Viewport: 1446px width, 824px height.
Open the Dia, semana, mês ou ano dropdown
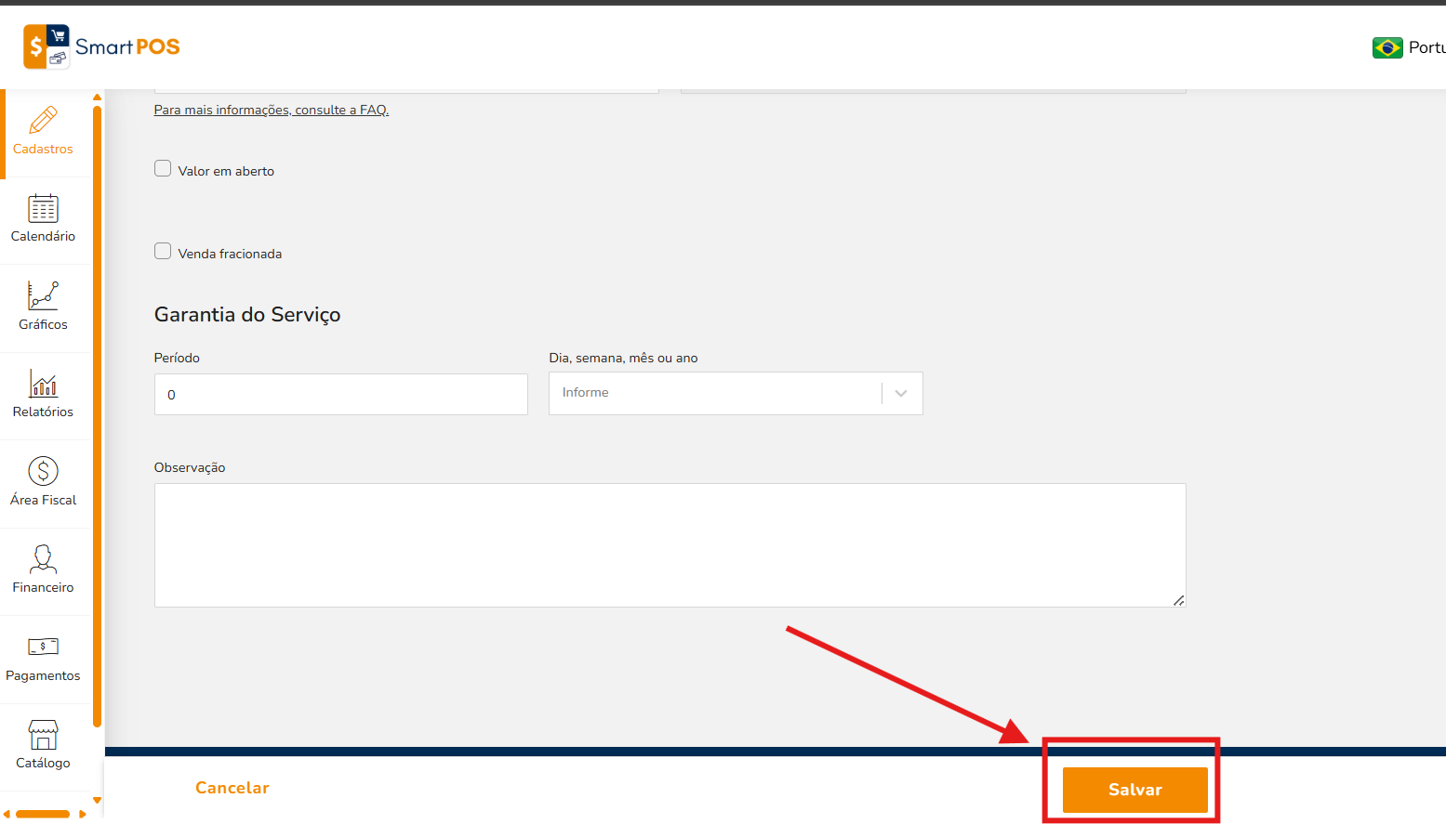(736, 394)
